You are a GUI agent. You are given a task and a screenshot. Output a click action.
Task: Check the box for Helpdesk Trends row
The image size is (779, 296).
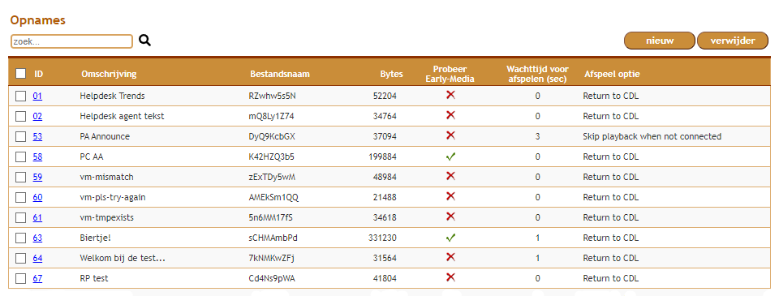[20, 96]
